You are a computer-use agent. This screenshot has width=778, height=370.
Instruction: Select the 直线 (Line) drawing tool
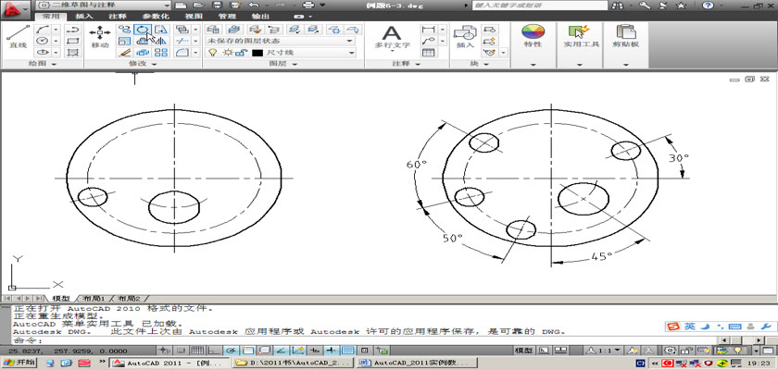(17, 35)
